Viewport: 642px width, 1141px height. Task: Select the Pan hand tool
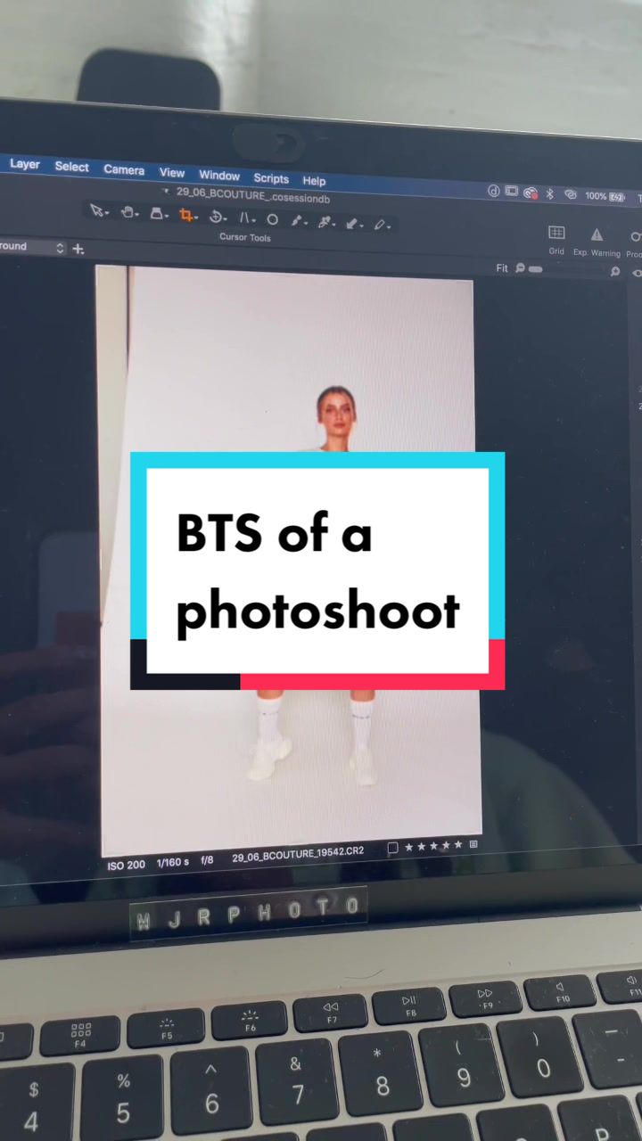(x=128, y=212)
